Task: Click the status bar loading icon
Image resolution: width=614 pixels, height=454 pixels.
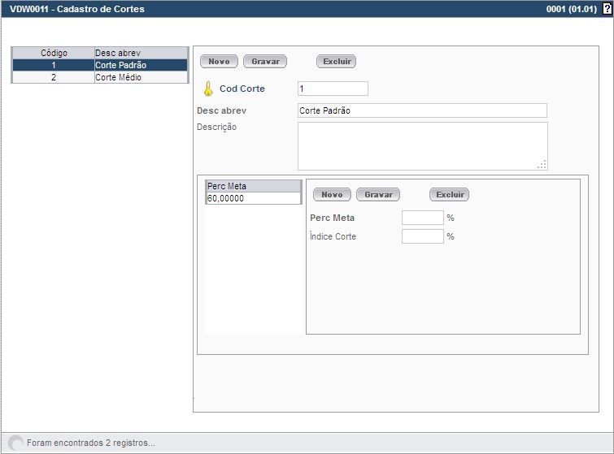Action: point(15,443)
